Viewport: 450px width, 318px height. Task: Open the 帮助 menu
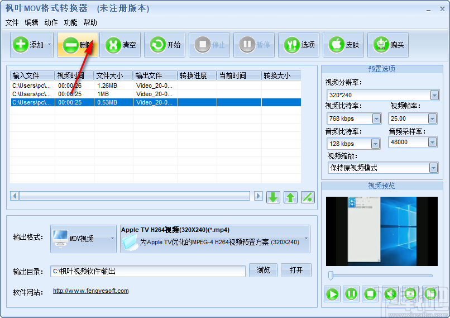(90, 22)
